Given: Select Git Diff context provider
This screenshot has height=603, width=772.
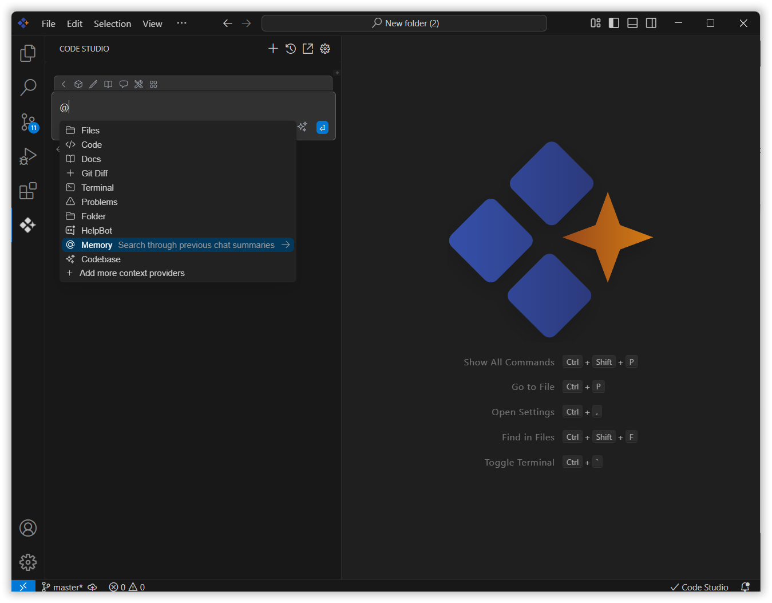Looking at the screenshot, I should [x=178, y=174].
